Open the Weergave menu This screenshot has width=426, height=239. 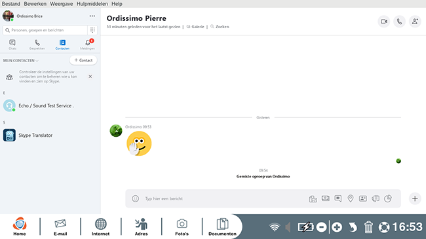[62, 4]
